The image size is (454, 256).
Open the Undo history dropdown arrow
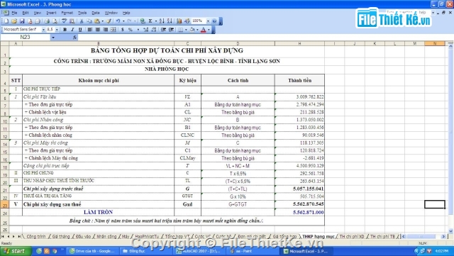tap(123, 21)
